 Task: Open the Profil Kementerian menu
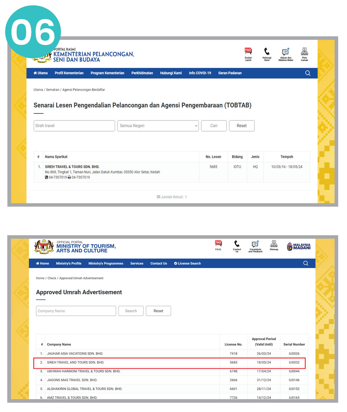69,73
